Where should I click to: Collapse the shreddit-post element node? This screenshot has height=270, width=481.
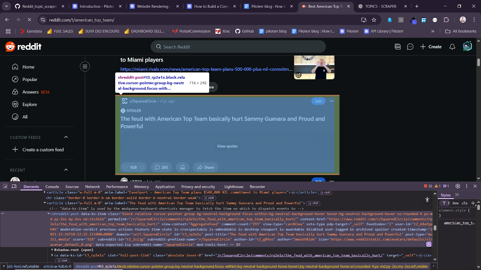pos(48,214)
